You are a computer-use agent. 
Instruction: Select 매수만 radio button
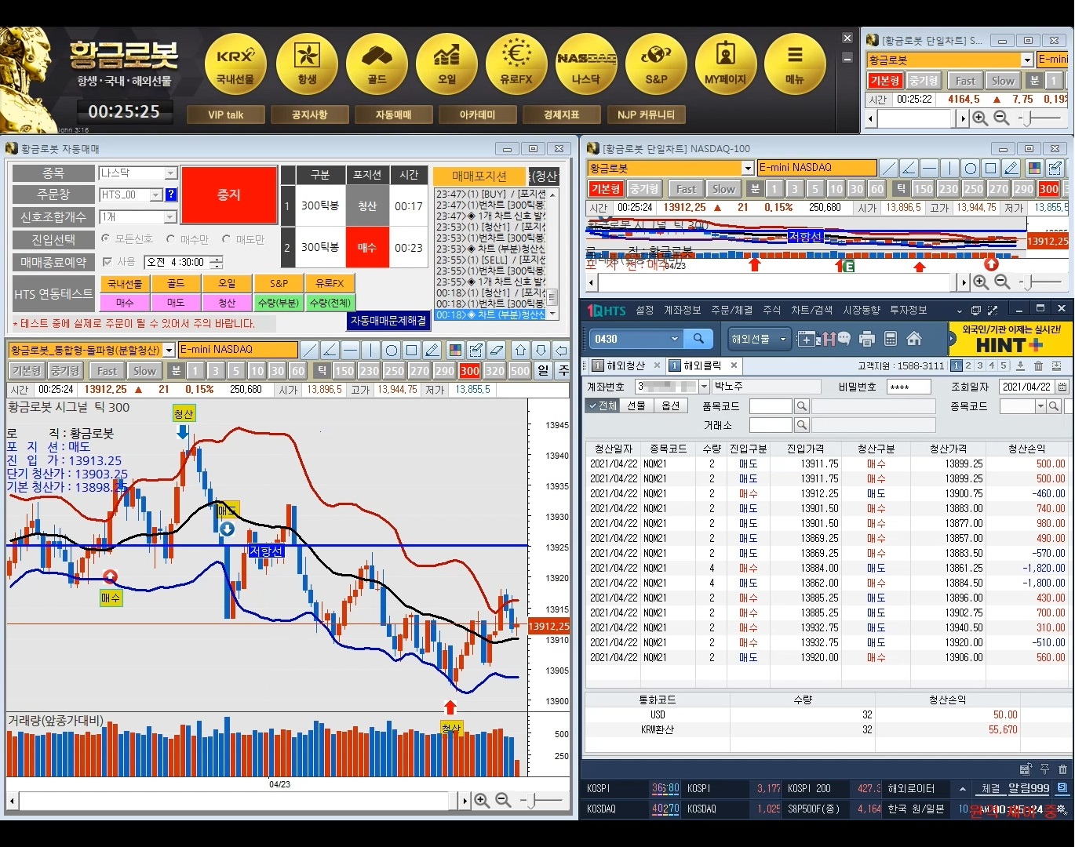tap(170, 238)
